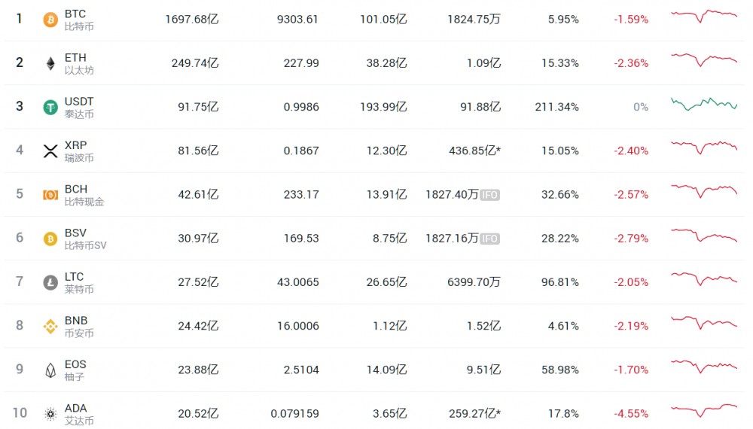Click the EOS coin icon
753x429 pixels.
50,370
